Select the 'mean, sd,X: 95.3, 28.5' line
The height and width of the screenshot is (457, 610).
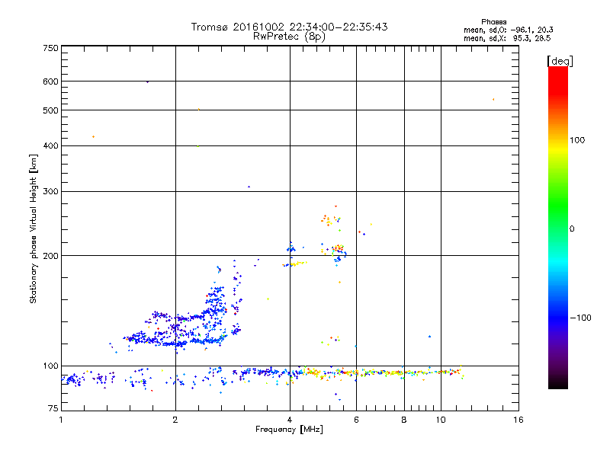[507, 38]
